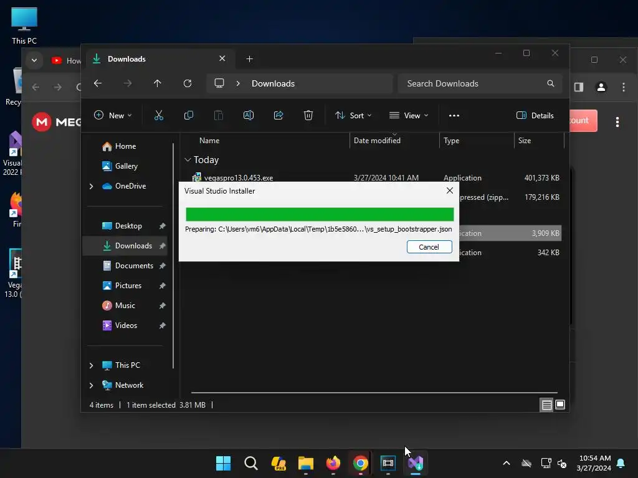Sort by Date modified column header

pyautogui.click(x=377, y=140)
